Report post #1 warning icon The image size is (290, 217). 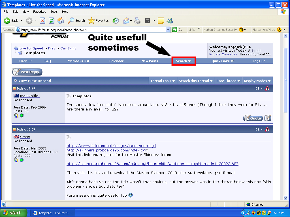(267, 88)
